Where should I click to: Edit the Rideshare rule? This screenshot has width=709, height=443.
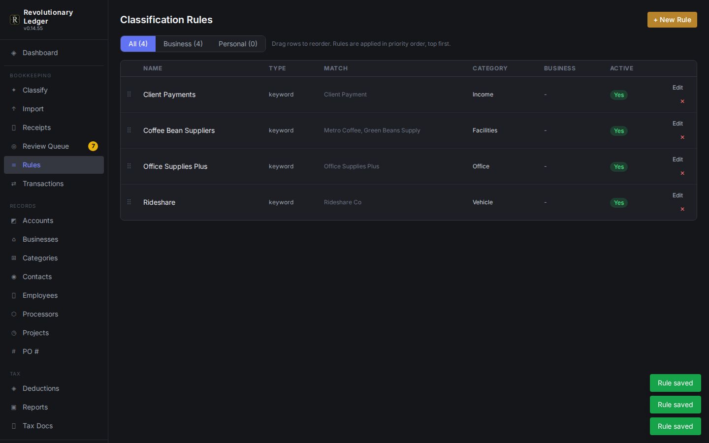coord(677,195)
